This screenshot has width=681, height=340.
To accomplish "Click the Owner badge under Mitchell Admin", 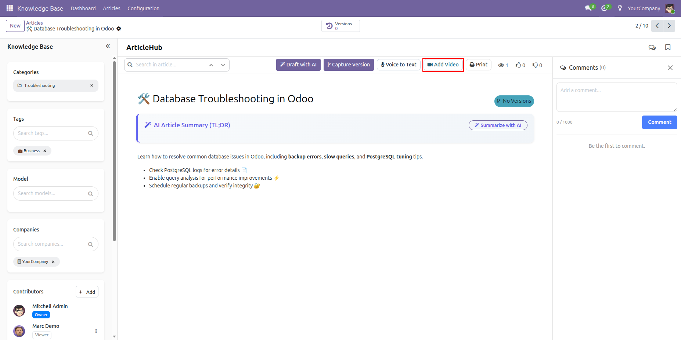I will pos(41,315).
